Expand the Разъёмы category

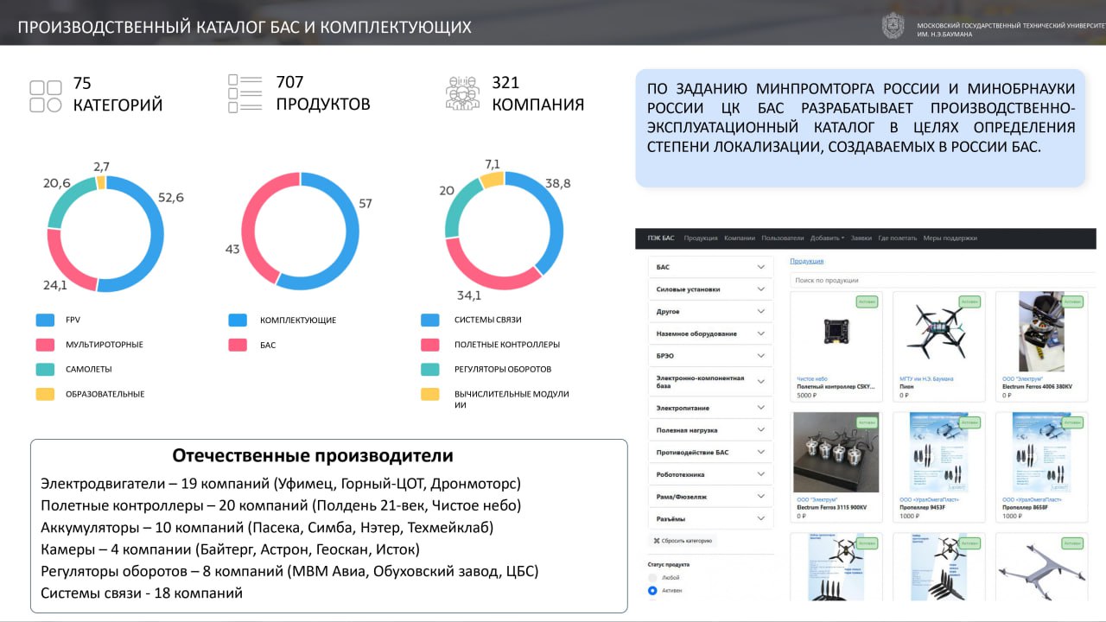click(x=710, y=518)
